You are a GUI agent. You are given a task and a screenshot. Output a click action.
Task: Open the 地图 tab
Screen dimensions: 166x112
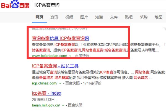pos(159,17)
